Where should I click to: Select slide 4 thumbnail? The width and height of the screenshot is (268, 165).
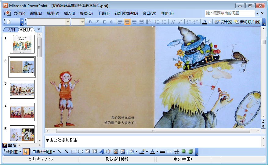pos(22,112)
